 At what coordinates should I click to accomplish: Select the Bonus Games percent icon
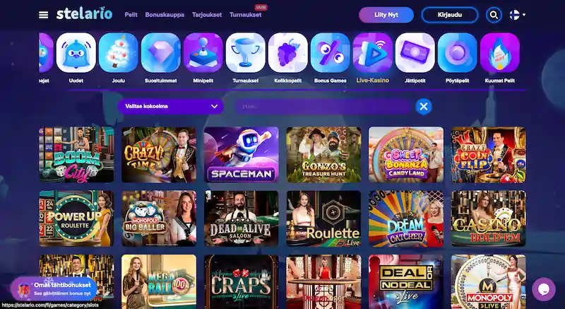click(x=331, y=52)
